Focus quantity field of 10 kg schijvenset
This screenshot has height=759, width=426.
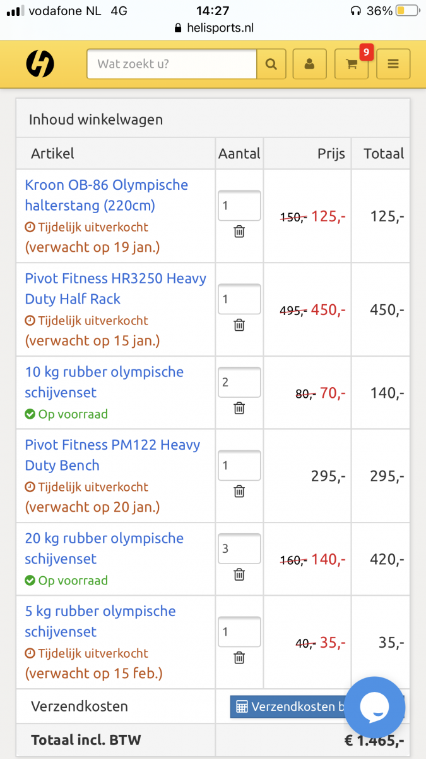coord(239,382)
